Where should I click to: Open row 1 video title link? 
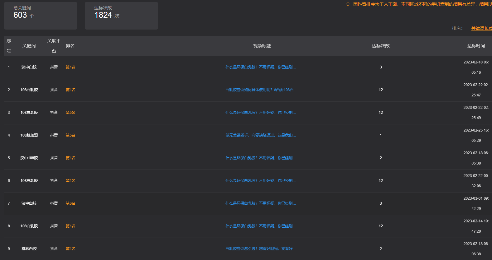tap(261, 67)
